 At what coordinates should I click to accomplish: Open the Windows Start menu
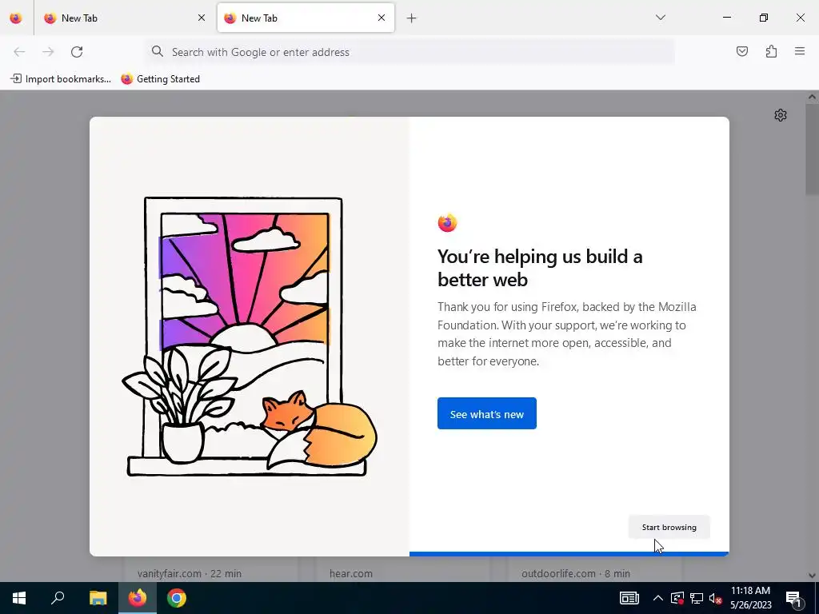19,598
